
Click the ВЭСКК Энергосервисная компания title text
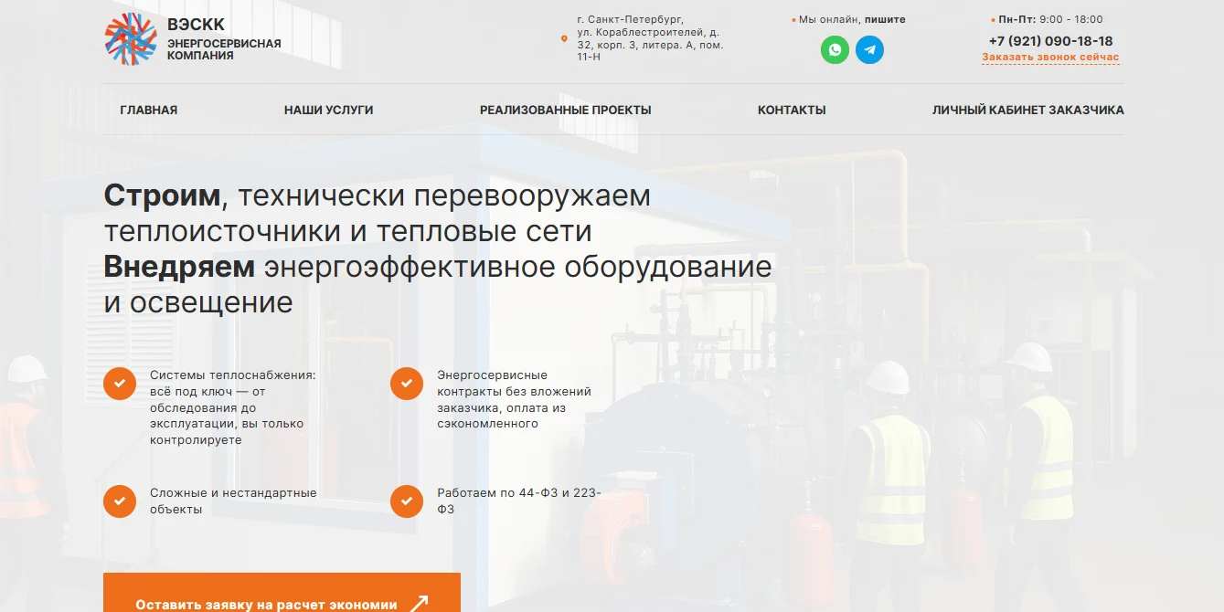224,40
